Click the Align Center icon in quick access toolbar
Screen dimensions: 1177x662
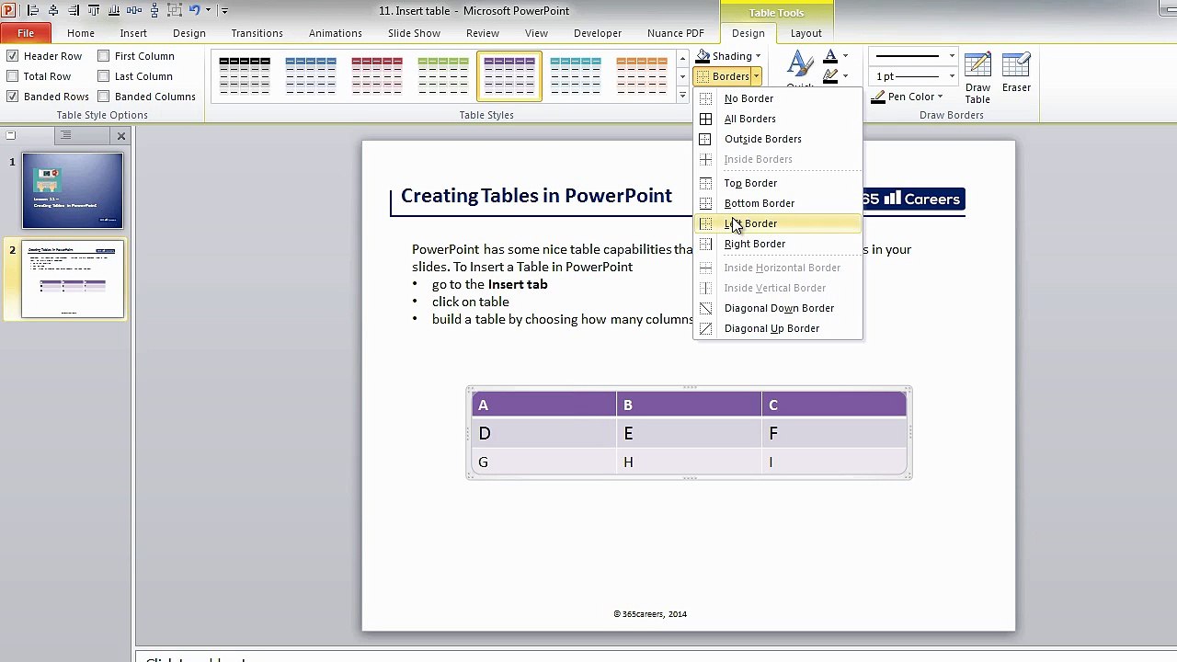53,11
